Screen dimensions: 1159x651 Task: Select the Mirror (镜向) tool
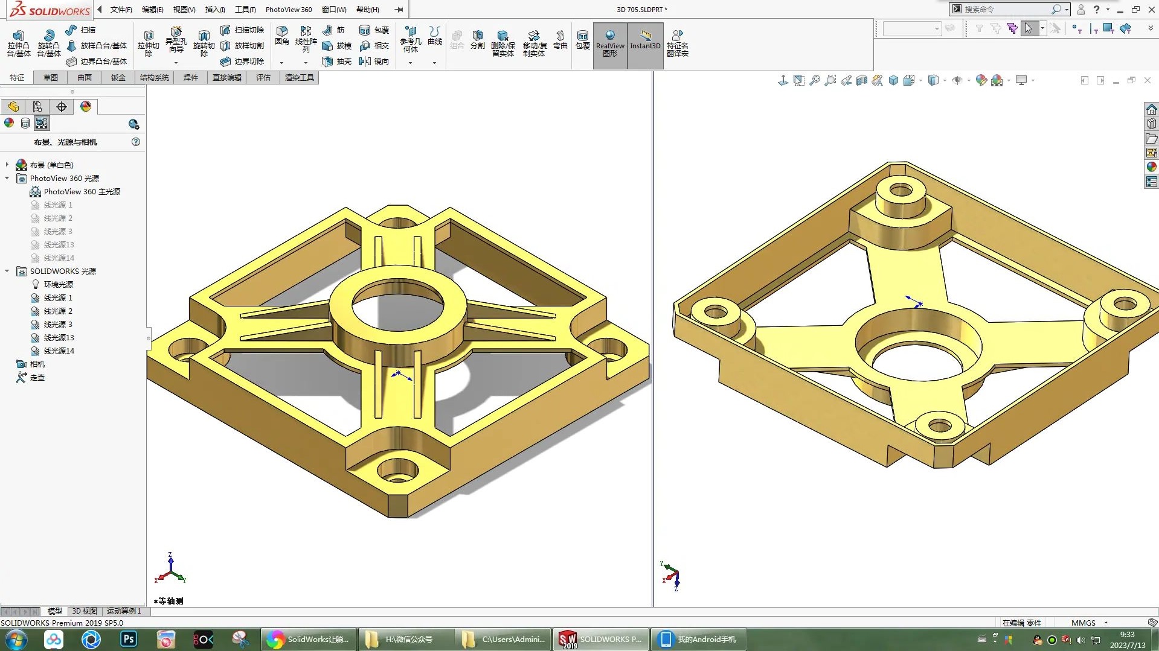pos(374,61)
